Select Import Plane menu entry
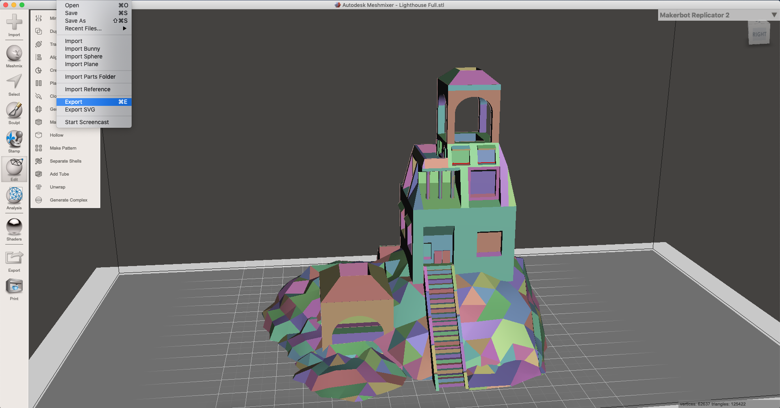 pos(94,64)
